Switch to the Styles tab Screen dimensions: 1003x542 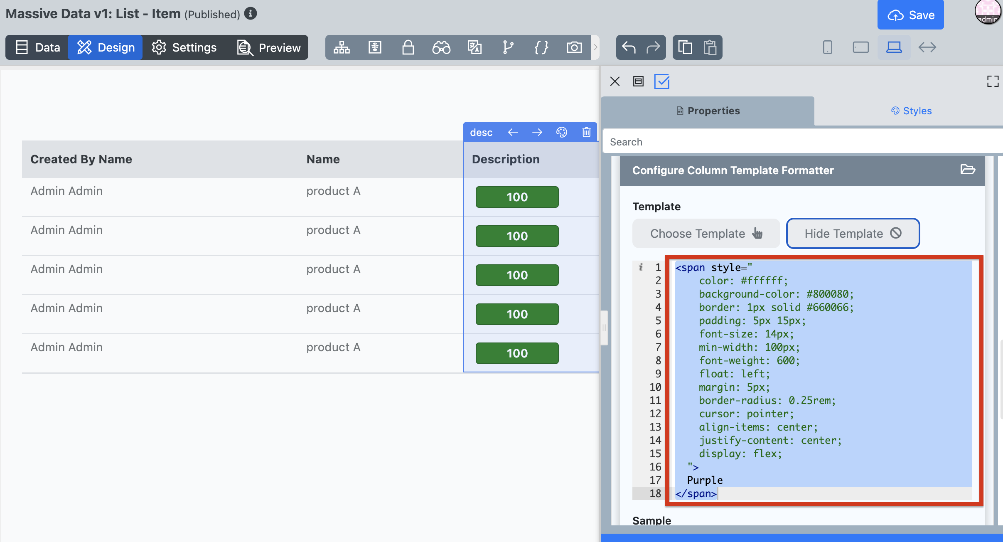(x=911, y=111)
